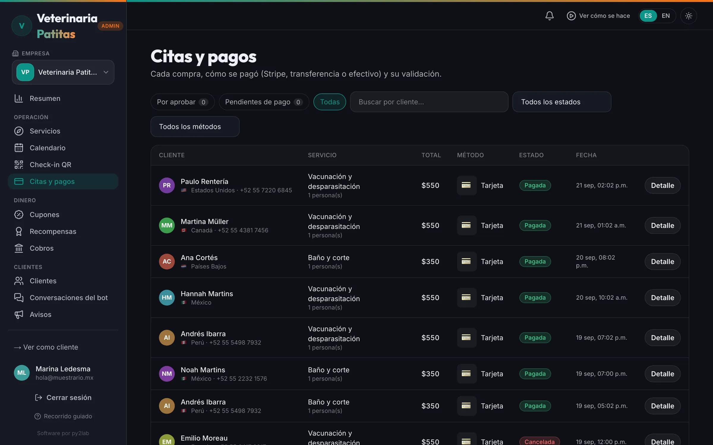Click the Avisos megaphone icon

pos(19,314)
